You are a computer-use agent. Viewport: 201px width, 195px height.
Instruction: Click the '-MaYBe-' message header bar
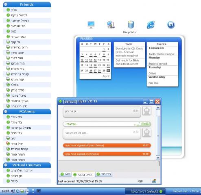point(107,124)
